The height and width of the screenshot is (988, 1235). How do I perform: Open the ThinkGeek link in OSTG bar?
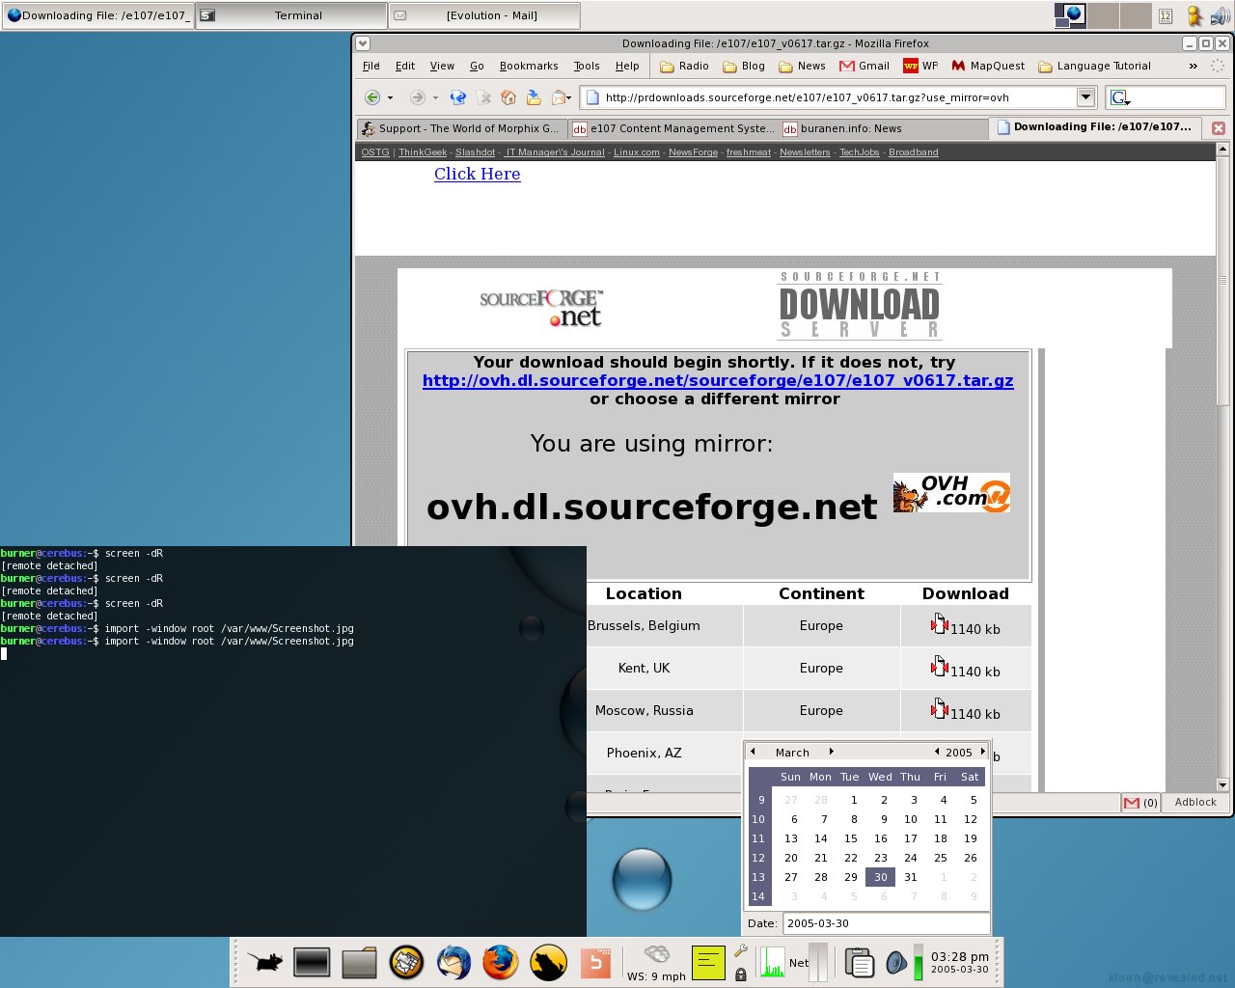point(423,152)
